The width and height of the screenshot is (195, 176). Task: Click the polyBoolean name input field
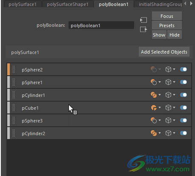[x=101, y=26]
